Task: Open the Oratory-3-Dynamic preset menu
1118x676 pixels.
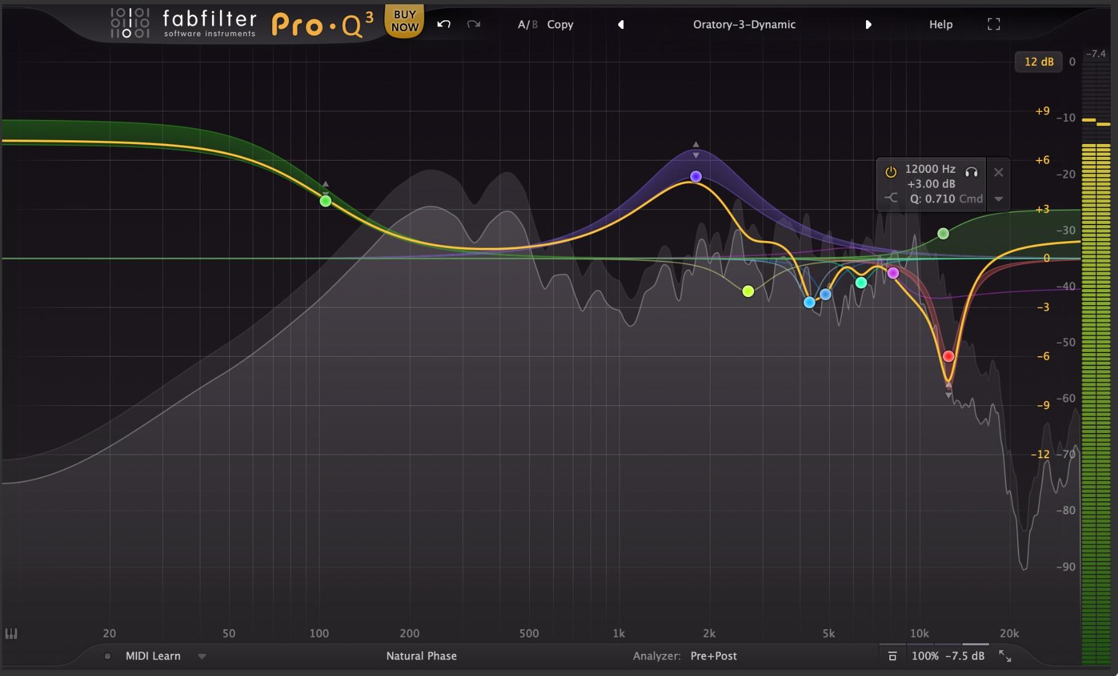Action: point(744,25)
